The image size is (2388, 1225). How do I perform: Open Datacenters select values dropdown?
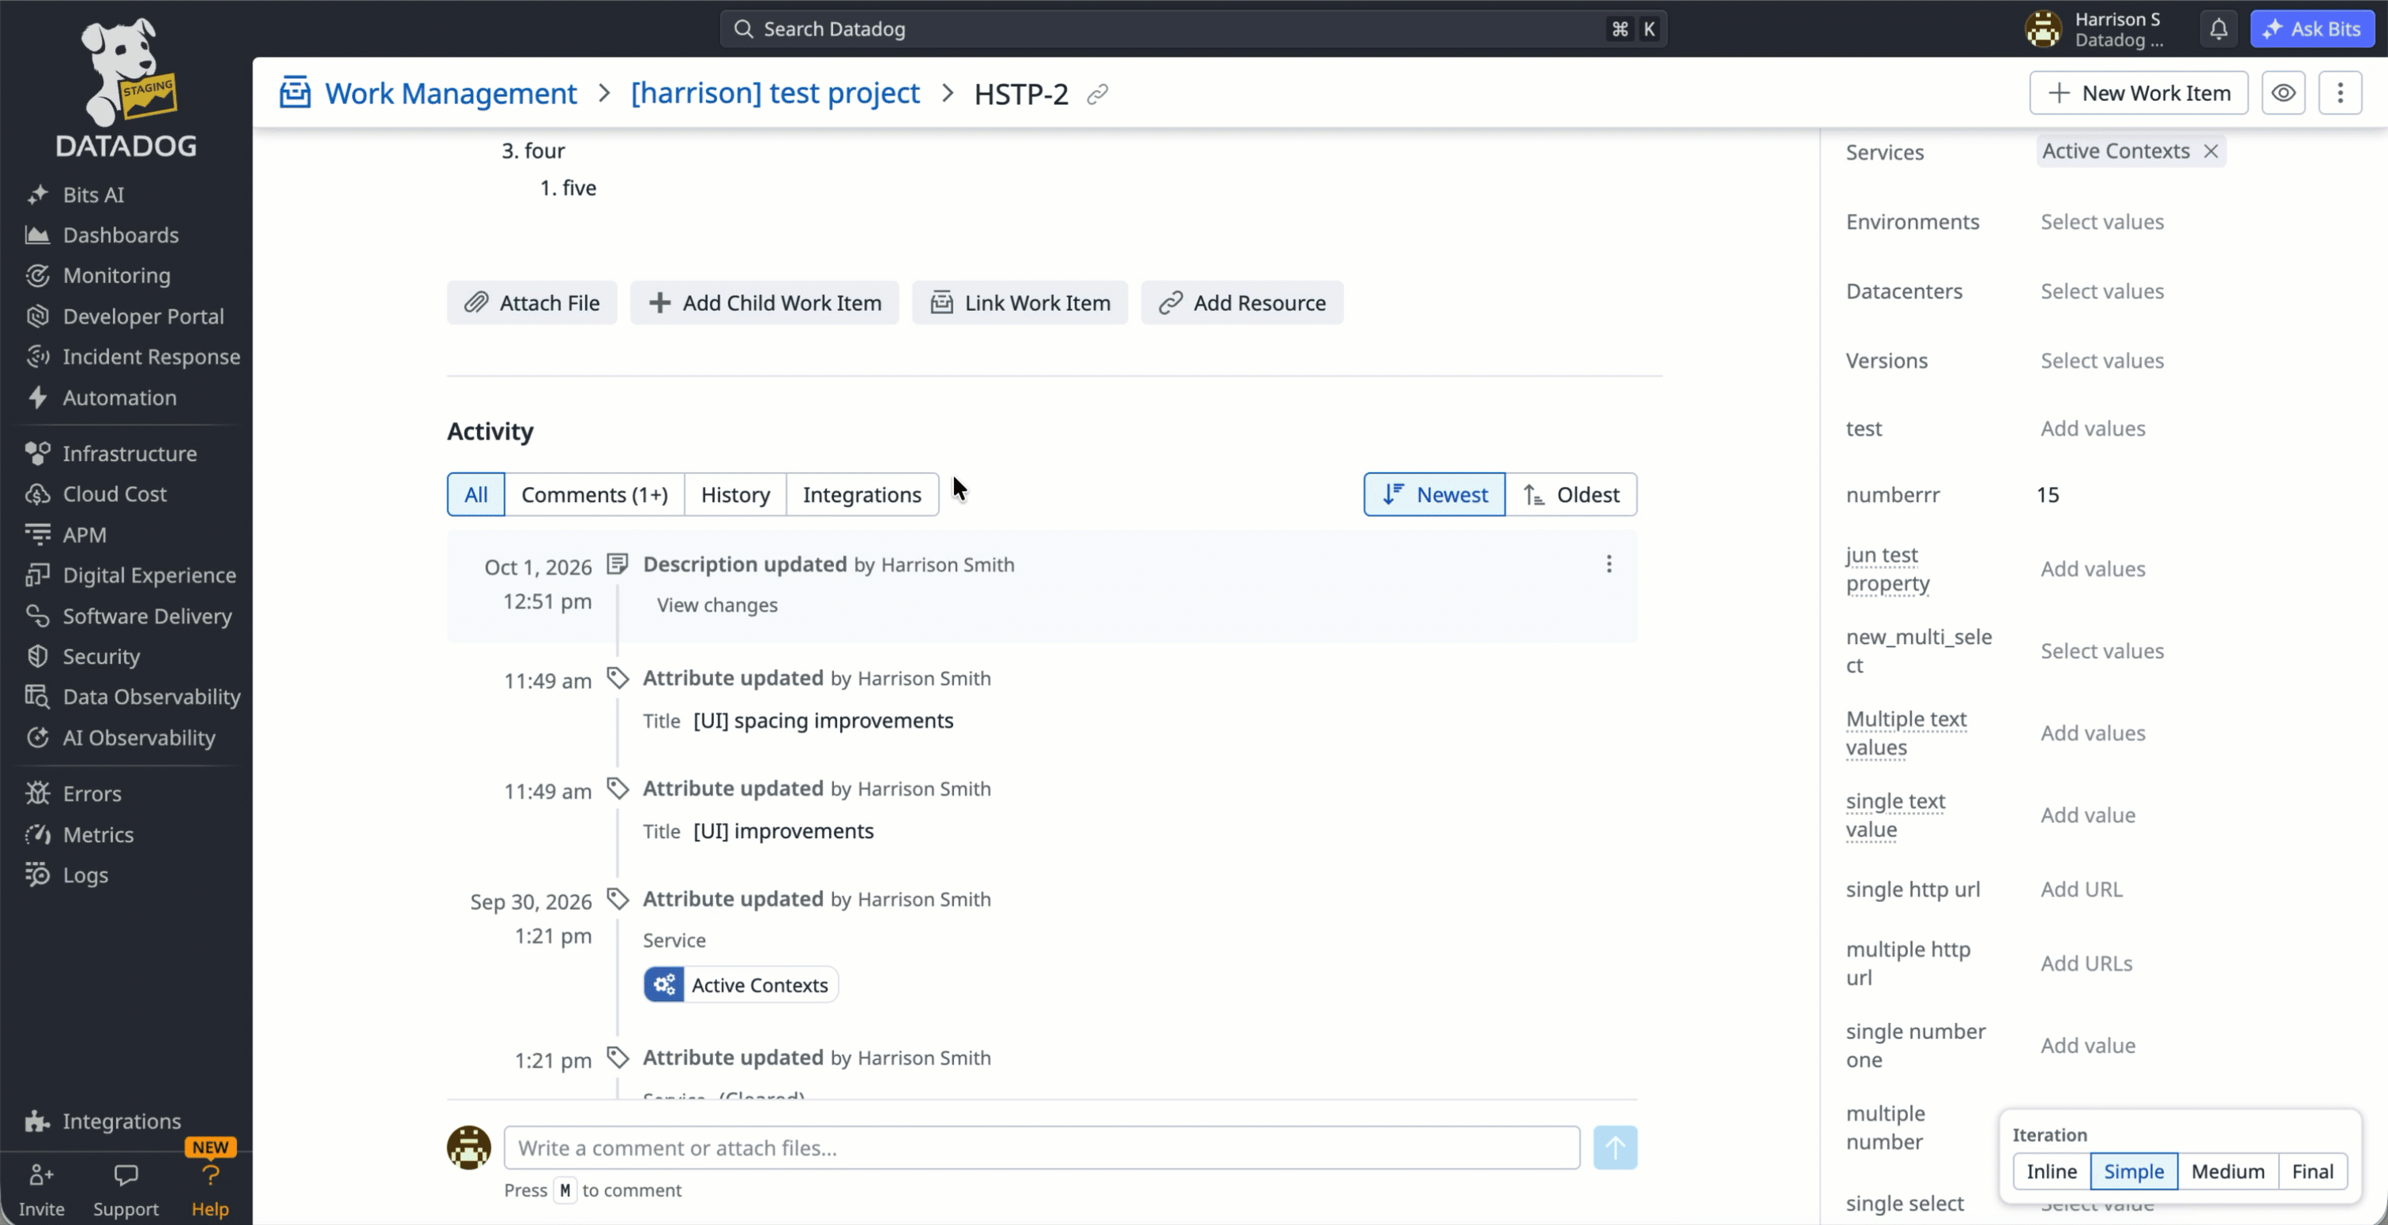[x=2101, y=291]
